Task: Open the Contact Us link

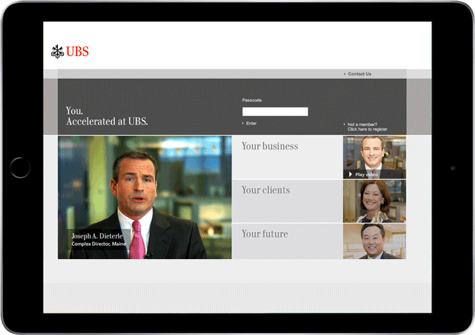Action: tap(358, 74)
